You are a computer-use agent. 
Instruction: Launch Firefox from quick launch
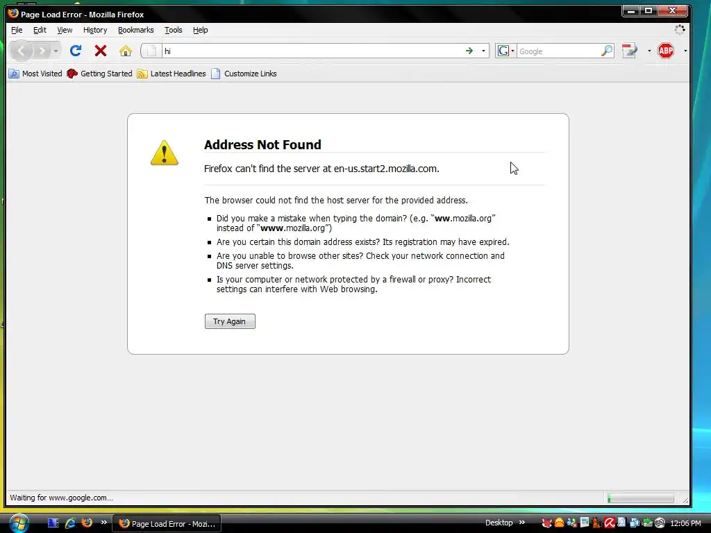point(87,523)
